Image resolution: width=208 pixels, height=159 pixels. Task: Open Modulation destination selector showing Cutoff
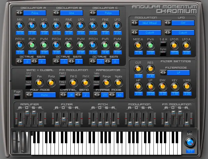pos(150,33)
